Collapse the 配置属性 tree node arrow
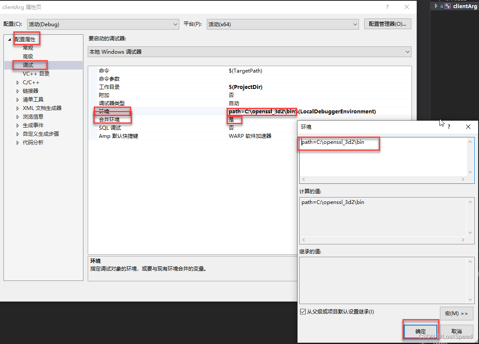 point(9,40)
